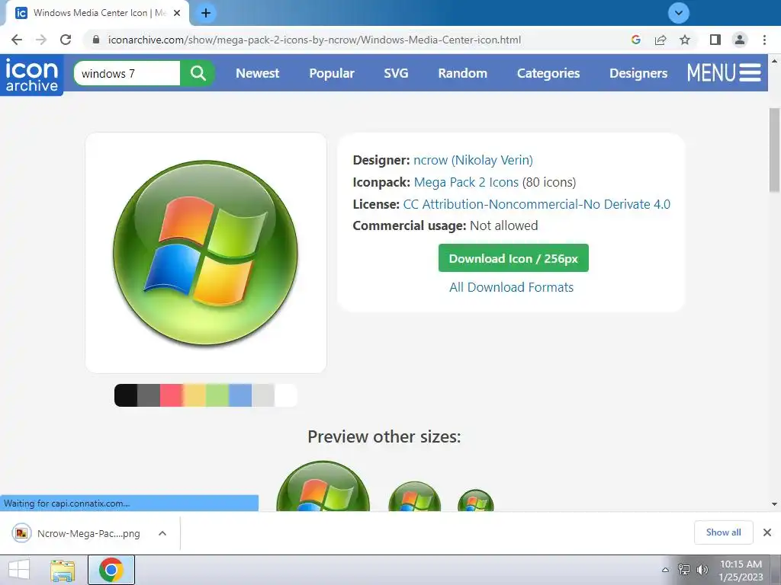The width and height of the screenshot is (781, 585).
Task: Expand download item options chevron
Action: click(x=162, y=533)
